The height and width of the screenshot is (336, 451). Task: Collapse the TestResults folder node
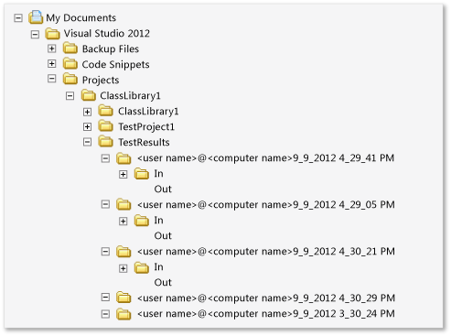(x=87, y=142)
